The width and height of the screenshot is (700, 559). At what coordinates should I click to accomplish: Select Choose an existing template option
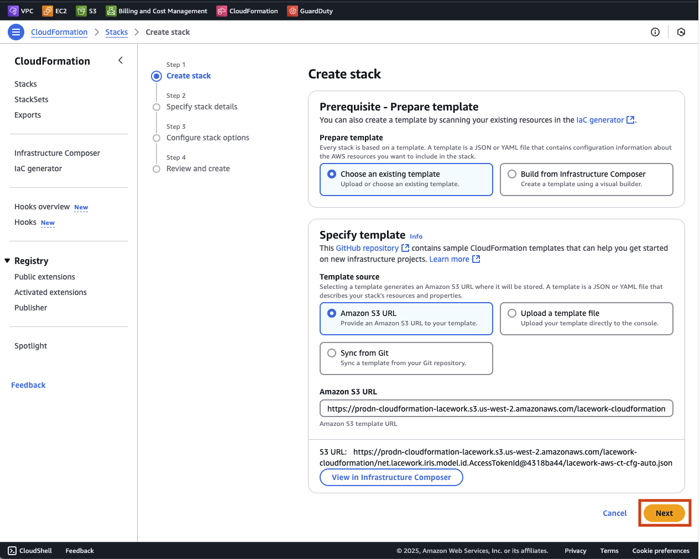point(406,179)
